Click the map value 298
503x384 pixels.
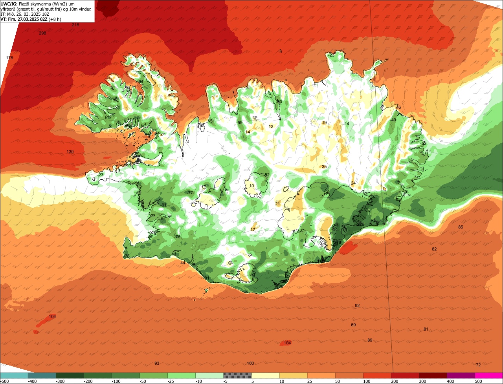[x=42, y=33]
